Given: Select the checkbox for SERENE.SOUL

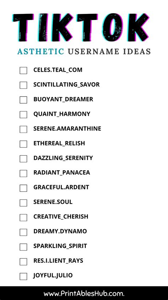Looking at the screenshot, I should [x=23, y=203].
